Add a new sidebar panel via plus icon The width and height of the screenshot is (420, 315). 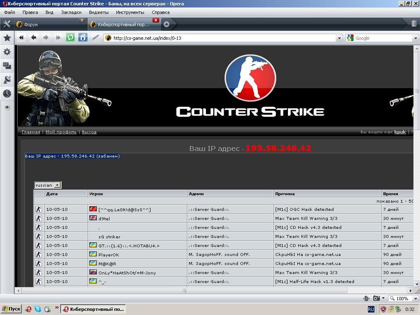[x=7, y=107]
